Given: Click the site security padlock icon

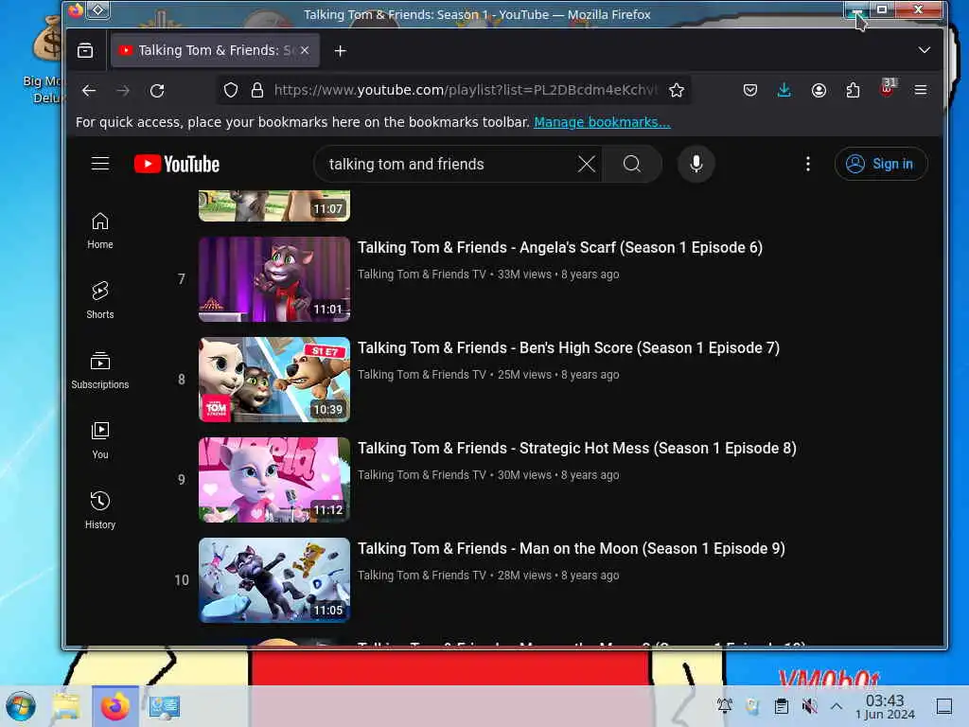Looking at the screenshot, I should 257,90.
